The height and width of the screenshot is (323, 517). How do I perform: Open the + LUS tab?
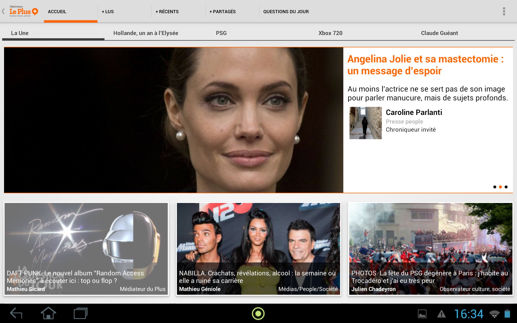[108, 12]
